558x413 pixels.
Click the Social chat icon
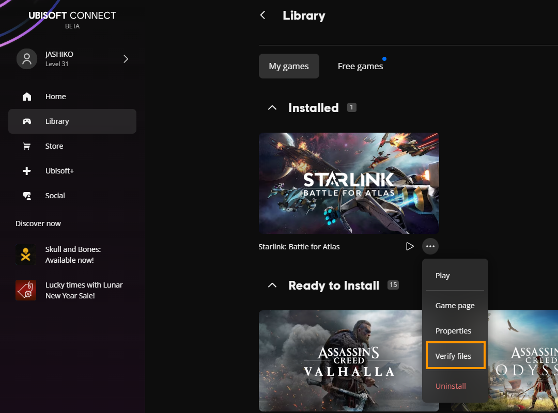27,196
